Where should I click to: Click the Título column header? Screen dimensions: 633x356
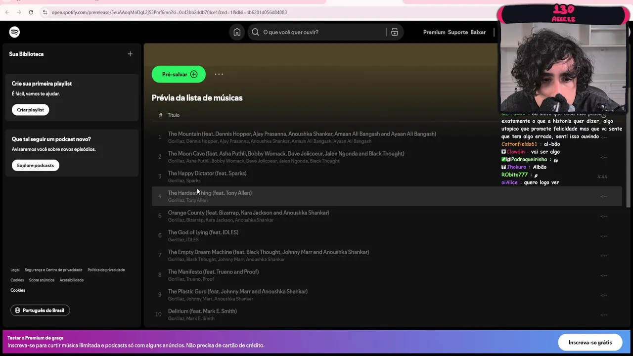[x=173, y=115]
